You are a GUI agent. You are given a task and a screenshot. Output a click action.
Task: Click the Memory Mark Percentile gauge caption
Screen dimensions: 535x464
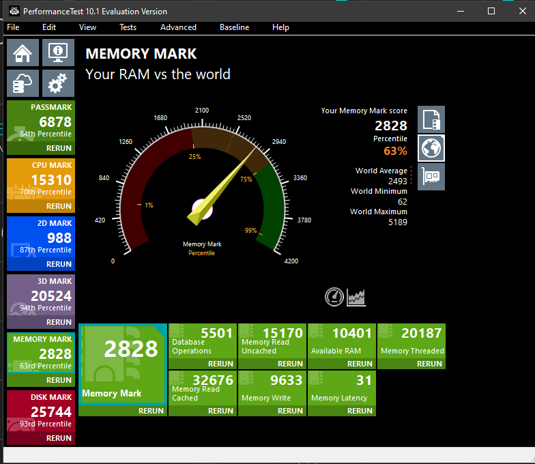click(202, 248)
